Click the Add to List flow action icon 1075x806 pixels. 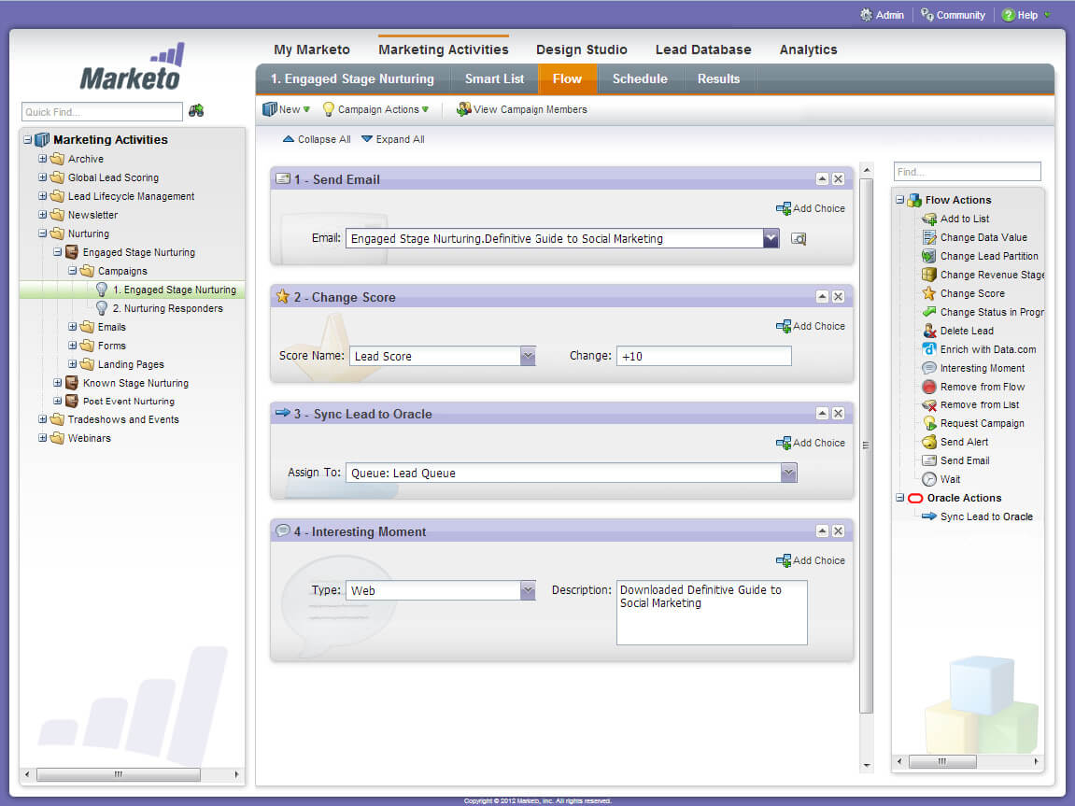point(929,219)
